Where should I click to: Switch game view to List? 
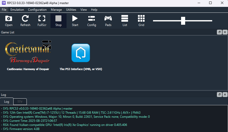[x=125, y=21]
